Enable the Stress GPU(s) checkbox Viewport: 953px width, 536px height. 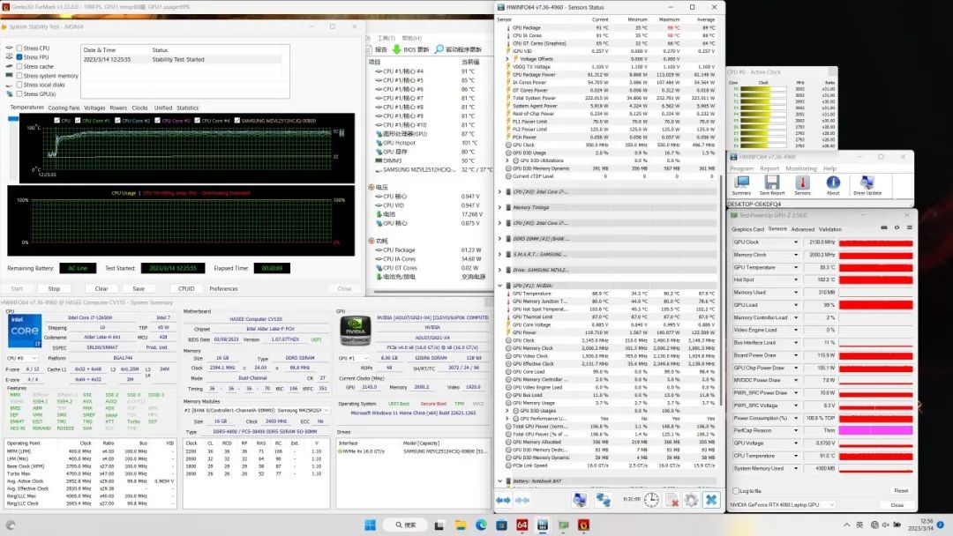click(19, 94)
